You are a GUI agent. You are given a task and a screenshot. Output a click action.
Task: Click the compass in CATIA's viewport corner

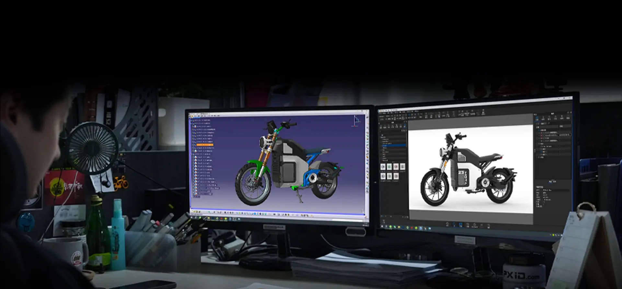tap(356, 121)
